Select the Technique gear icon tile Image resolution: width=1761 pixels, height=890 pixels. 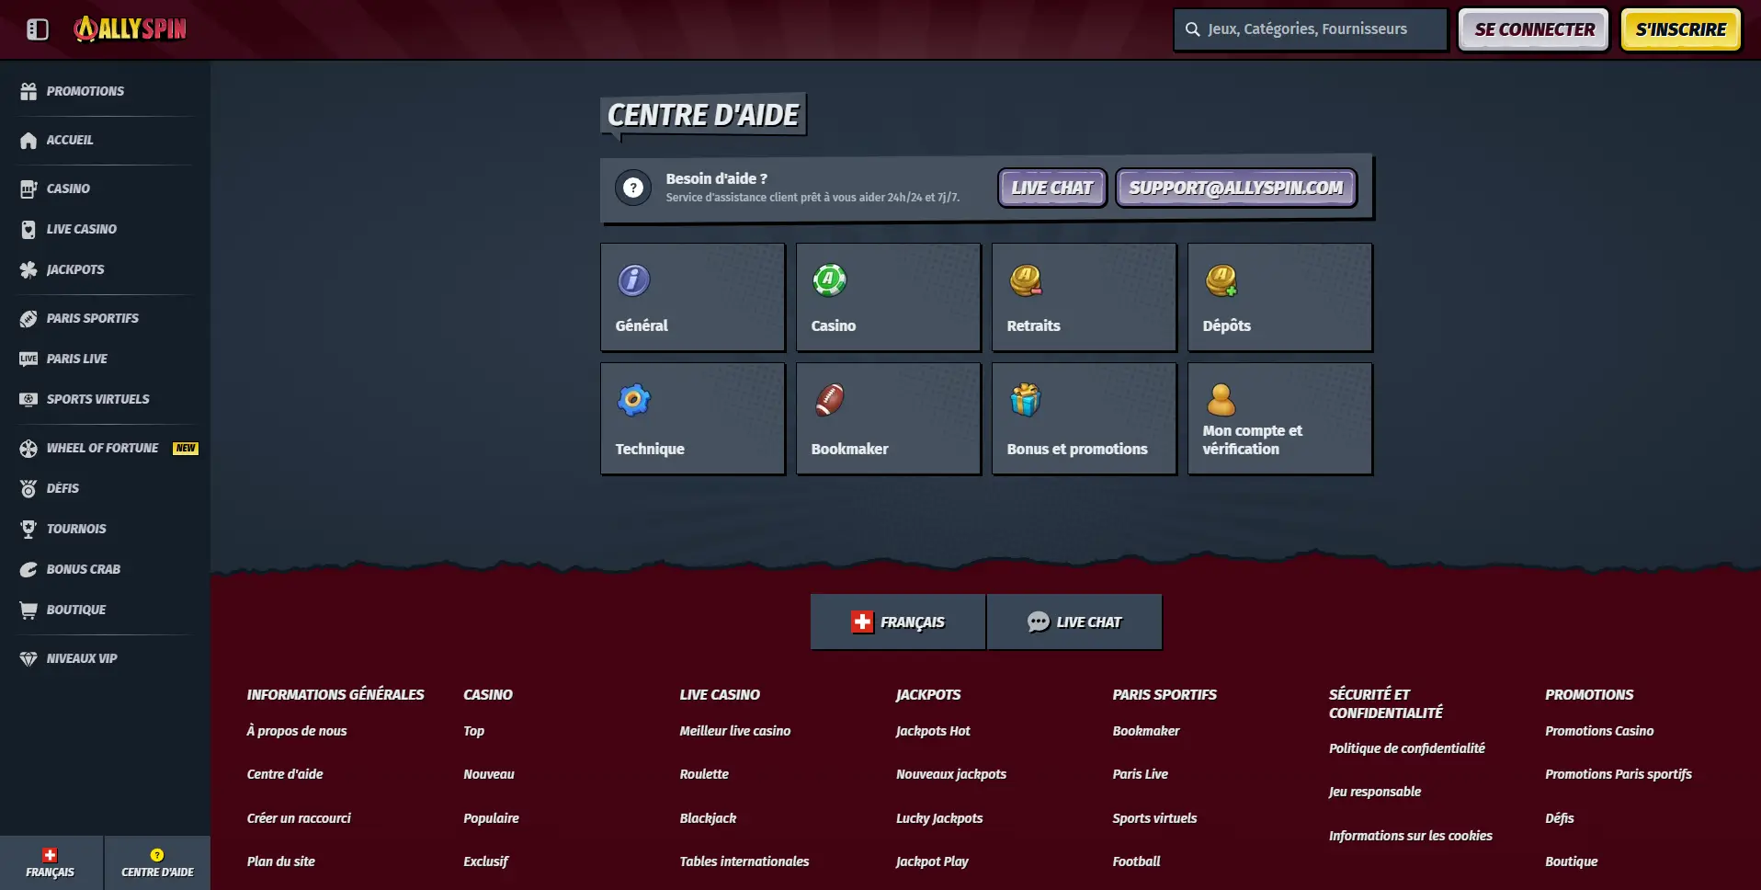tap(633, 401)
